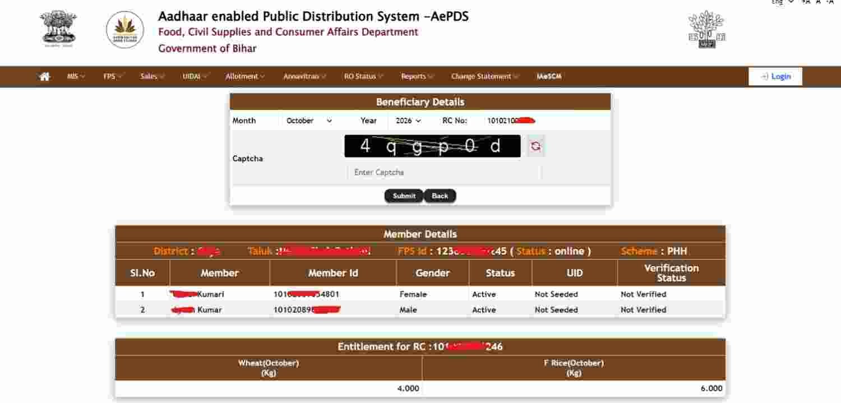Click the captcha image
This screenshot has height=403, width=841.
432,146
